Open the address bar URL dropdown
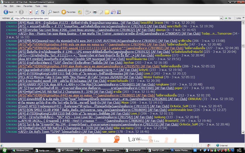The width and height of the screenshot is (245, 153). [x=221, y=18]
